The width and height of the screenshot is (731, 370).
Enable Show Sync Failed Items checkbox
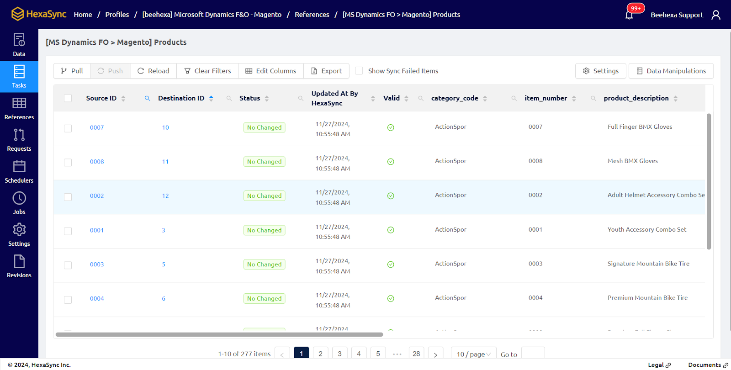(x=359, y=71)
